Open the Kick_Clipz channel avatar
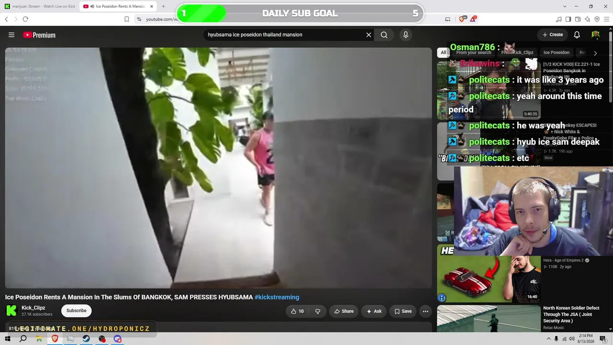 click(11, 310)
